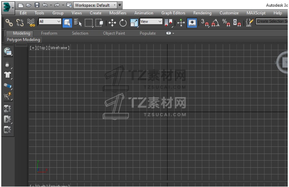This screenshot has width=289, height=187.
Task: Select the Select and Link tool
Action: click(9, 23)
